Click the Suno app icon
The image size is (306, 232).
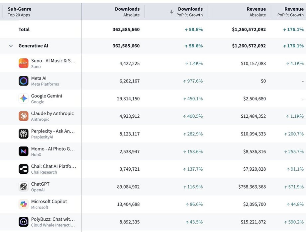click(24, 63)
